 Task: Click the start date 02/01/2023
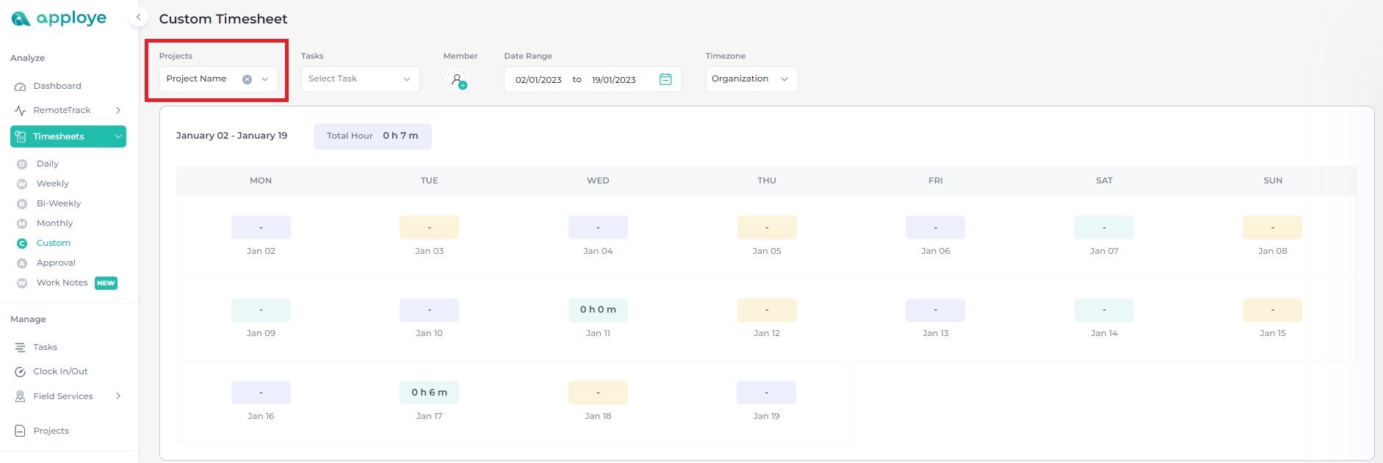click(x=538, y=80)
